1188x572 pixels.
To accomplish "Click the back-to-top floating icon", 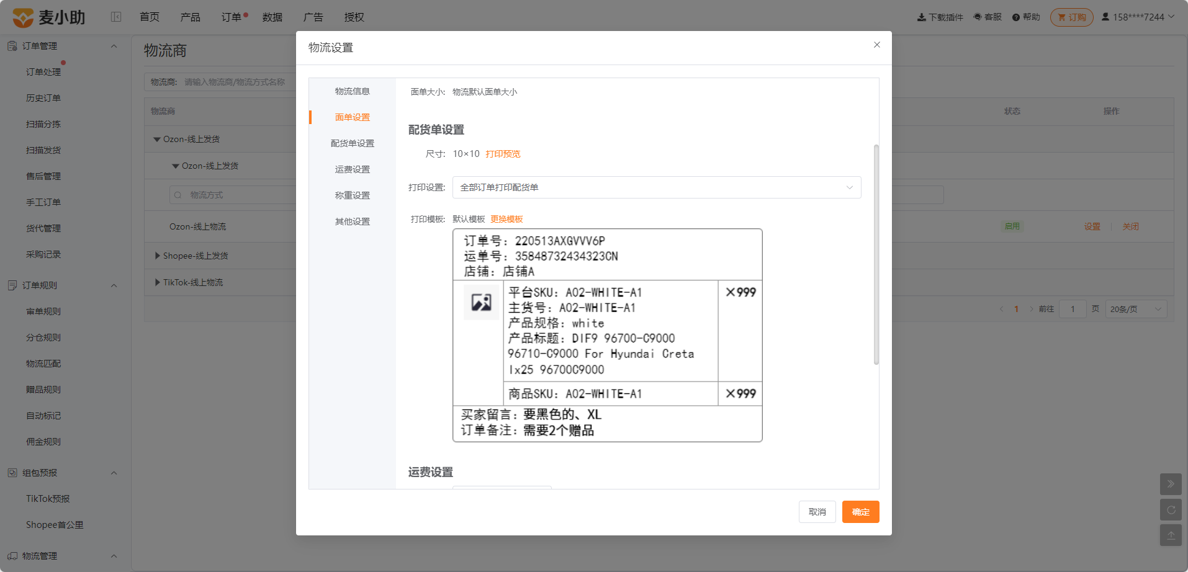I will (1171, 535).
